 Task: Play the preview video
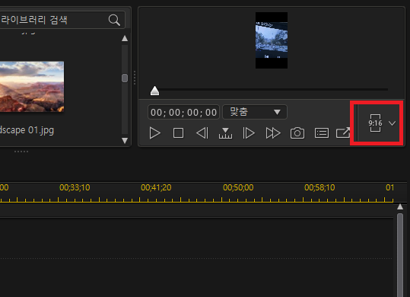coord(155,133)
